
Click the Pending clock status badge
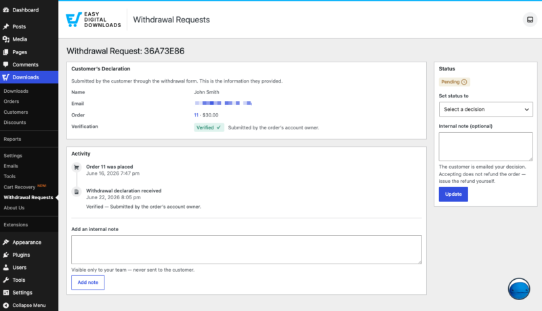454,82
